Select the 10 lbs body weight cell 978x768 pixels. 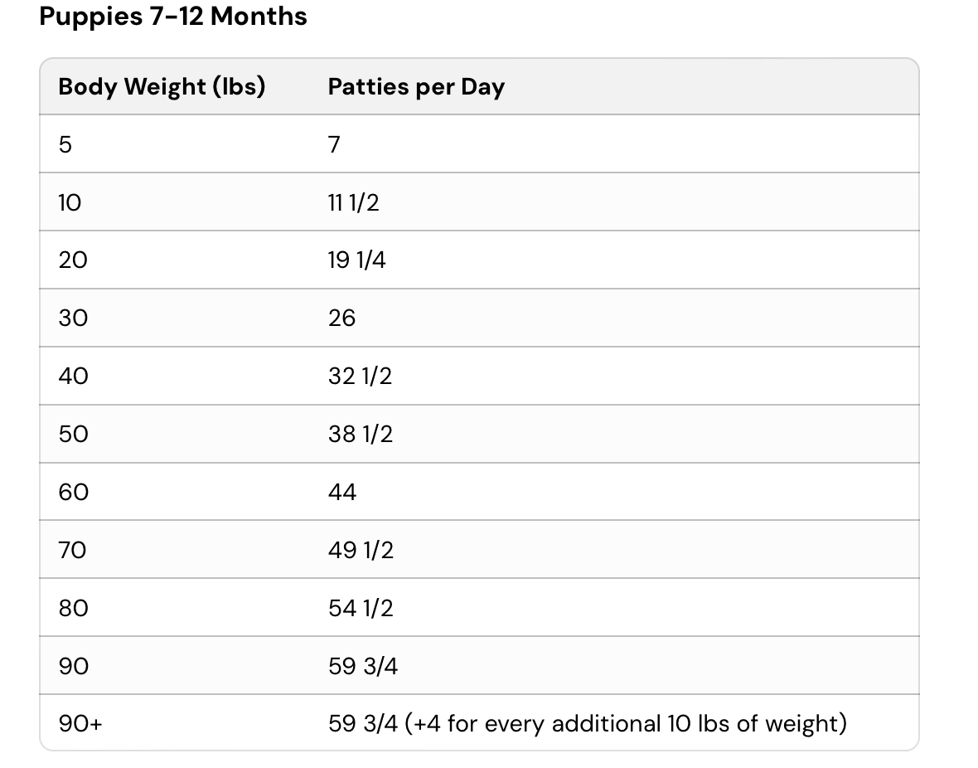(x=70, y=202)
